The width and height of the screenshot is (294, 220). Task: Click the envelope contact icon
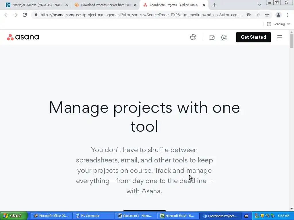(212, 38)
